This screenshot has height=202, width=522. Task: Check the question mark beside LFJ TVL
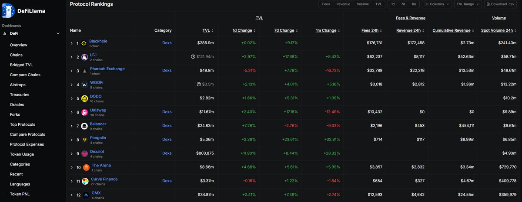point(193,57)
